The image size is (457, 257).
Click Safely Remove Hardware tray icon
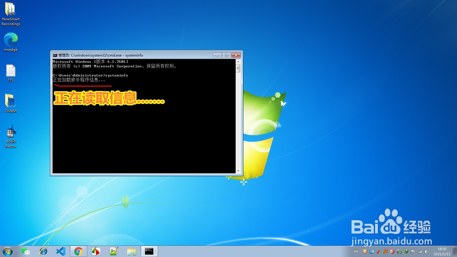(399, 252)
